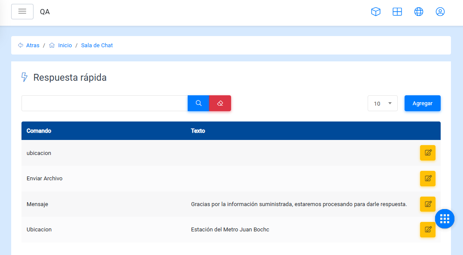Open the grid layout icon in header
The height and width of the screenshot is (255, 463).
pos(397,12)
